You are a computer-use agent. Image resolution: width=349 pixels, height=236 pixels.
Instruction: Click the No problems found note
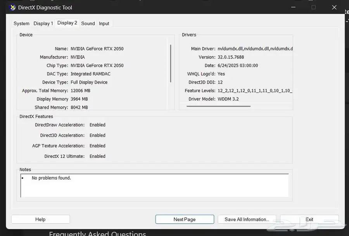[51, 178]
